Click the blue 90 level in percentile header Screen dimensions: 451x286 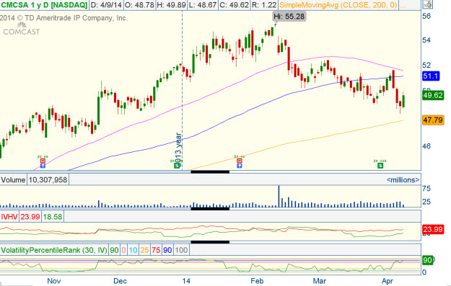click(167, 250)
